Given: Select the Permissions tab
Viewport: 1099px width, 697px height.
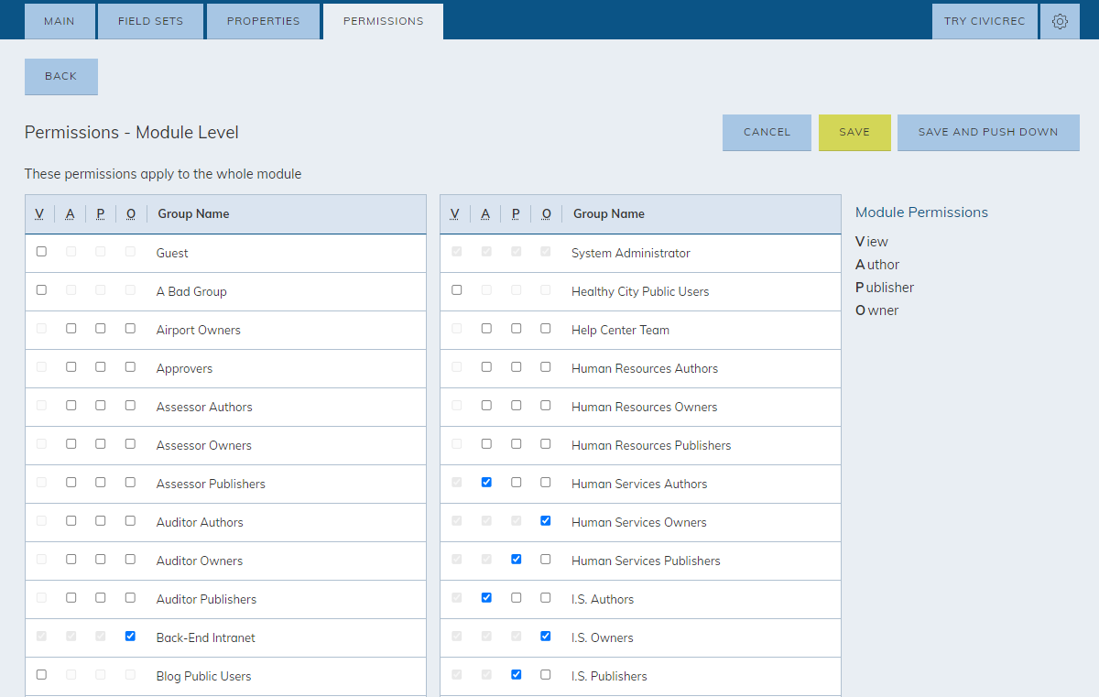Looking at the screenshot, I should click(383, 21).
